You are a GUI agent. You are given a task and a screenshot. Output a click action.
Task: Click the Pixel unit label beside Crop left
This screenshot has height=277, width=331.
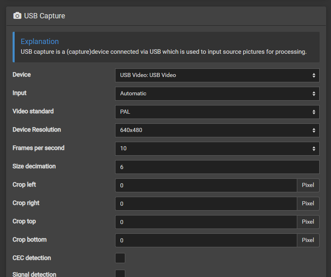pos(308,185)
